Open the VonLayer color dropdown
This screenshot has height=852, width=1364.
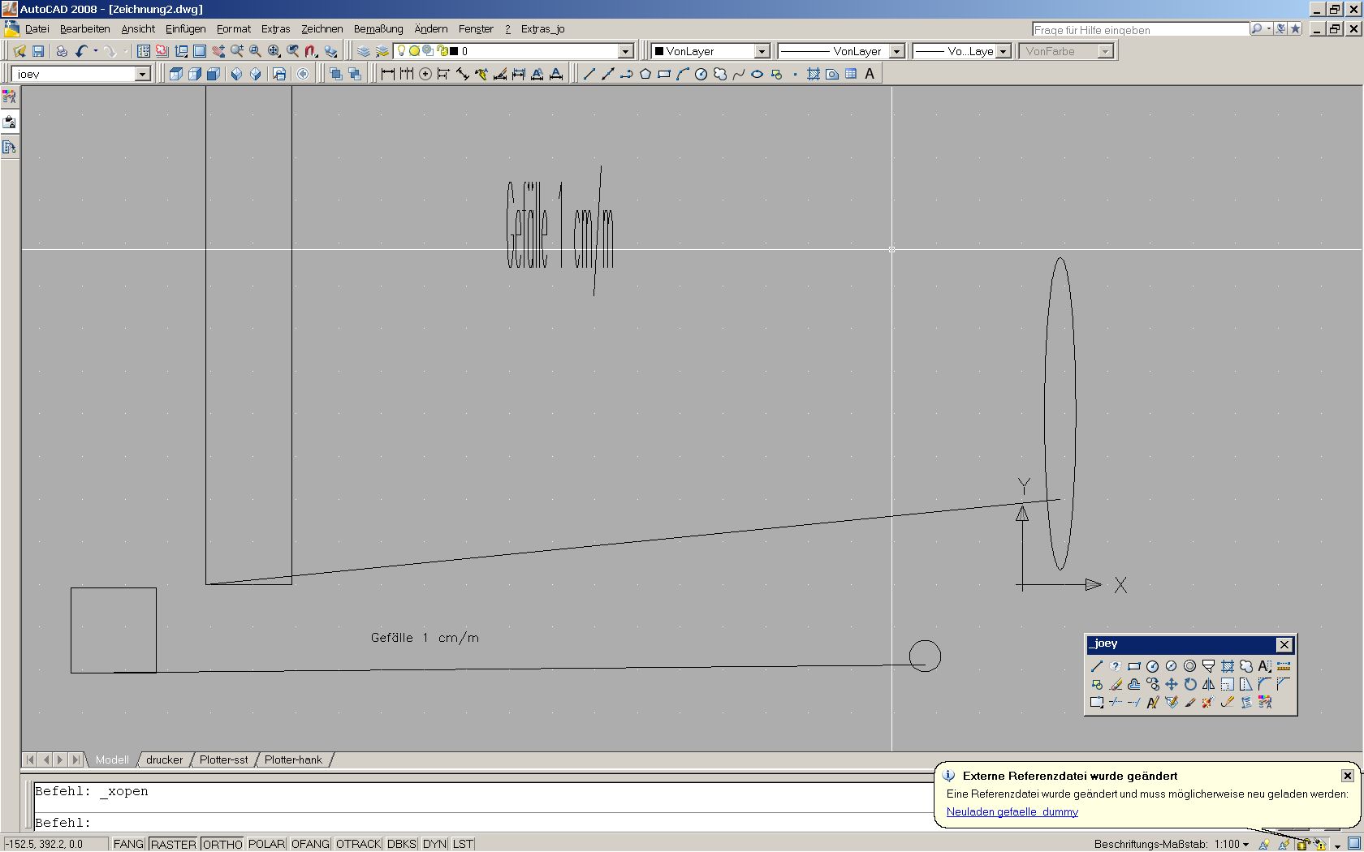pyautogui.click(x=762, y=51)
